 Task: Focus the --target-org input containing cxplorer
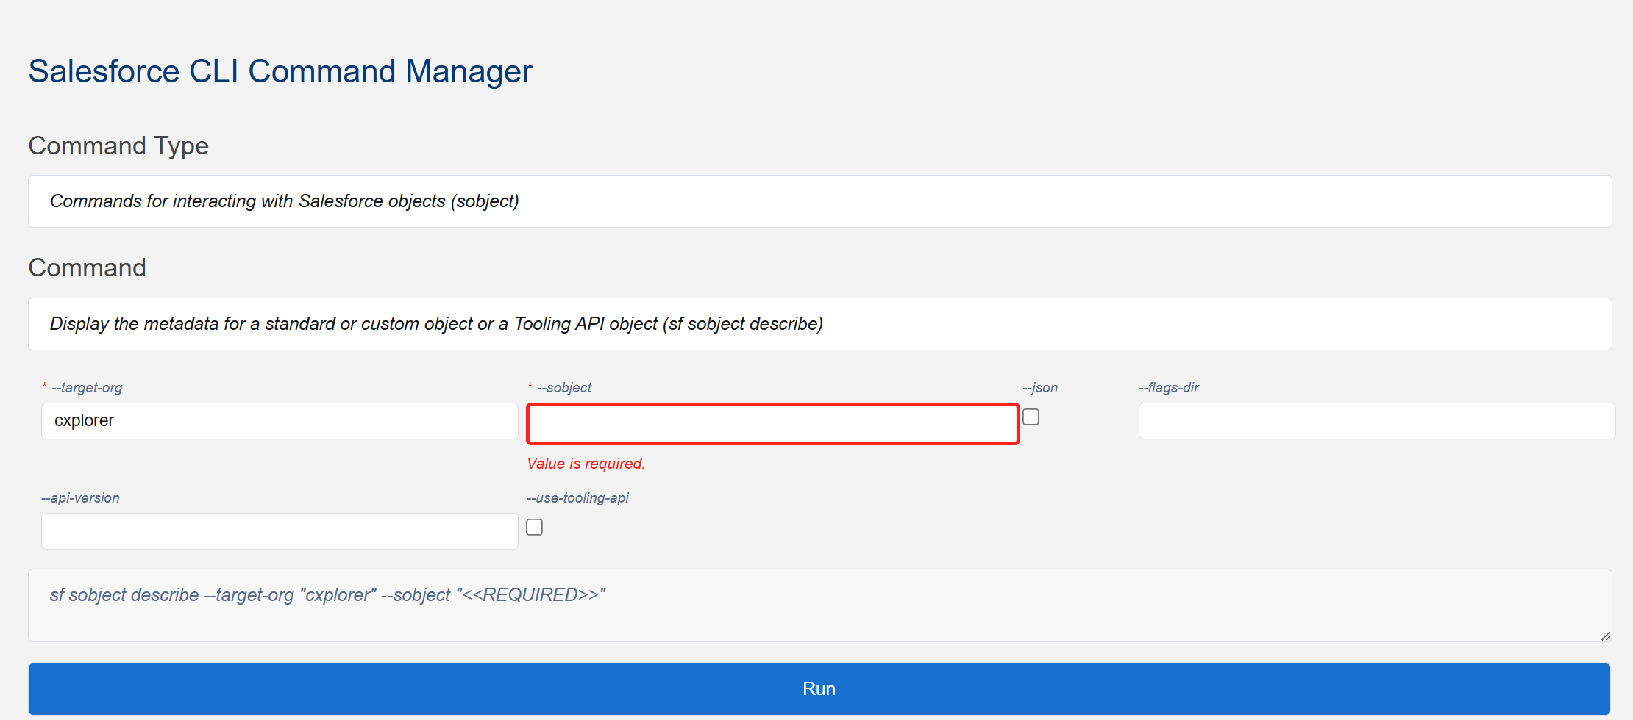(x=280, y=421)
